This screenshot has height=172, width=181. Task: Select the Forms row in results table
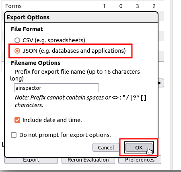83,6
